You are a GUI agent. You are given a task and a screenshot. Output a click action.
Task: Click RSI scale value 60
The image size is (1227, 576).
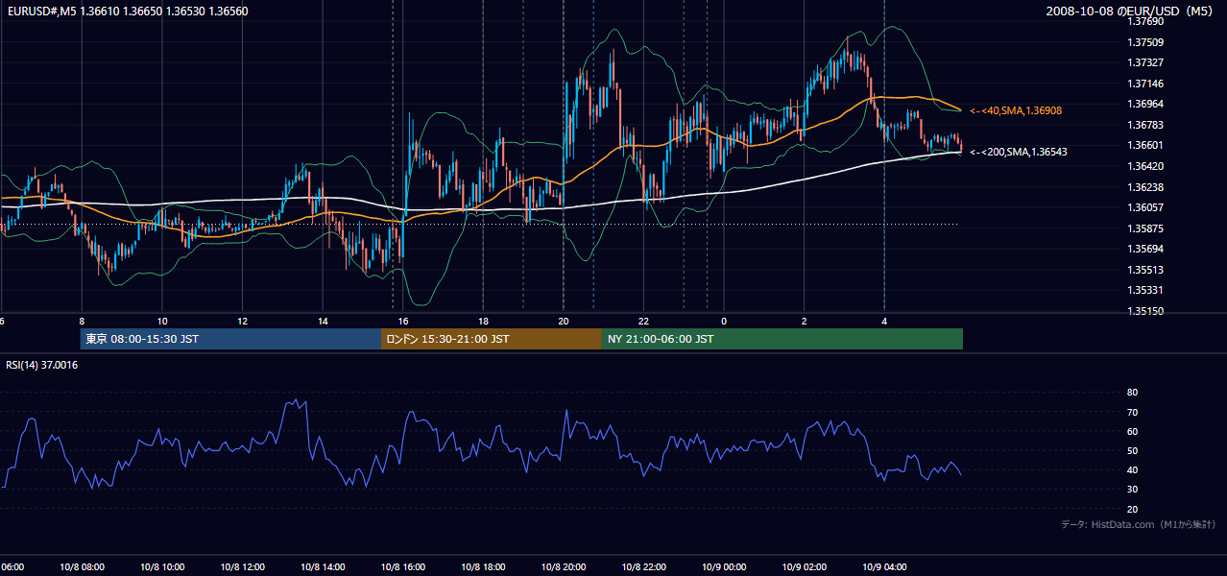(x=1132, y=431)
